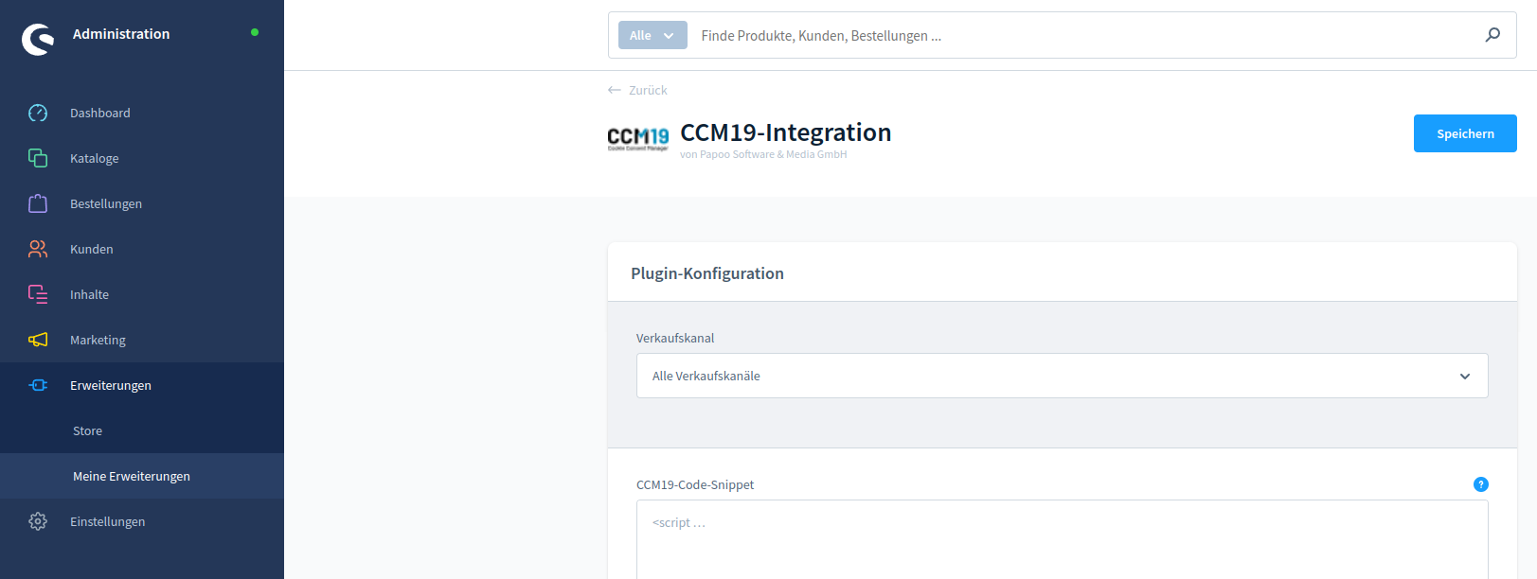Select Meine Erweiterungen in sidebar
The height and width of the screenshot is (579, 1537).
point(132,476)
